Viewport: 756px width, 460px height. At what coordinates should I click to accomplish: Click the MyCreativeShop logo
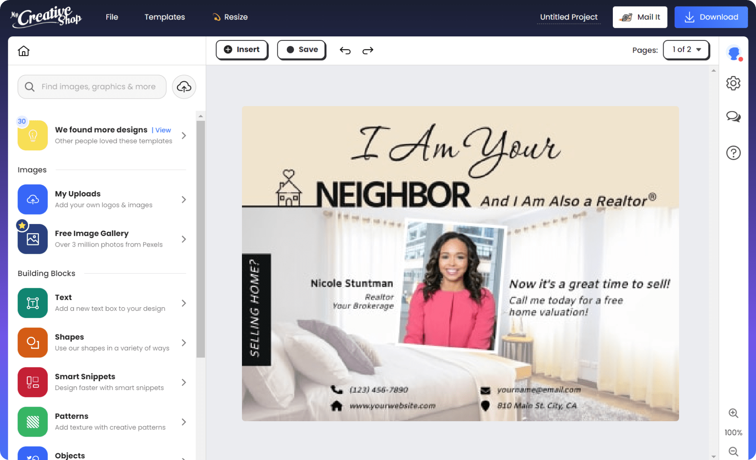(46, 17)
